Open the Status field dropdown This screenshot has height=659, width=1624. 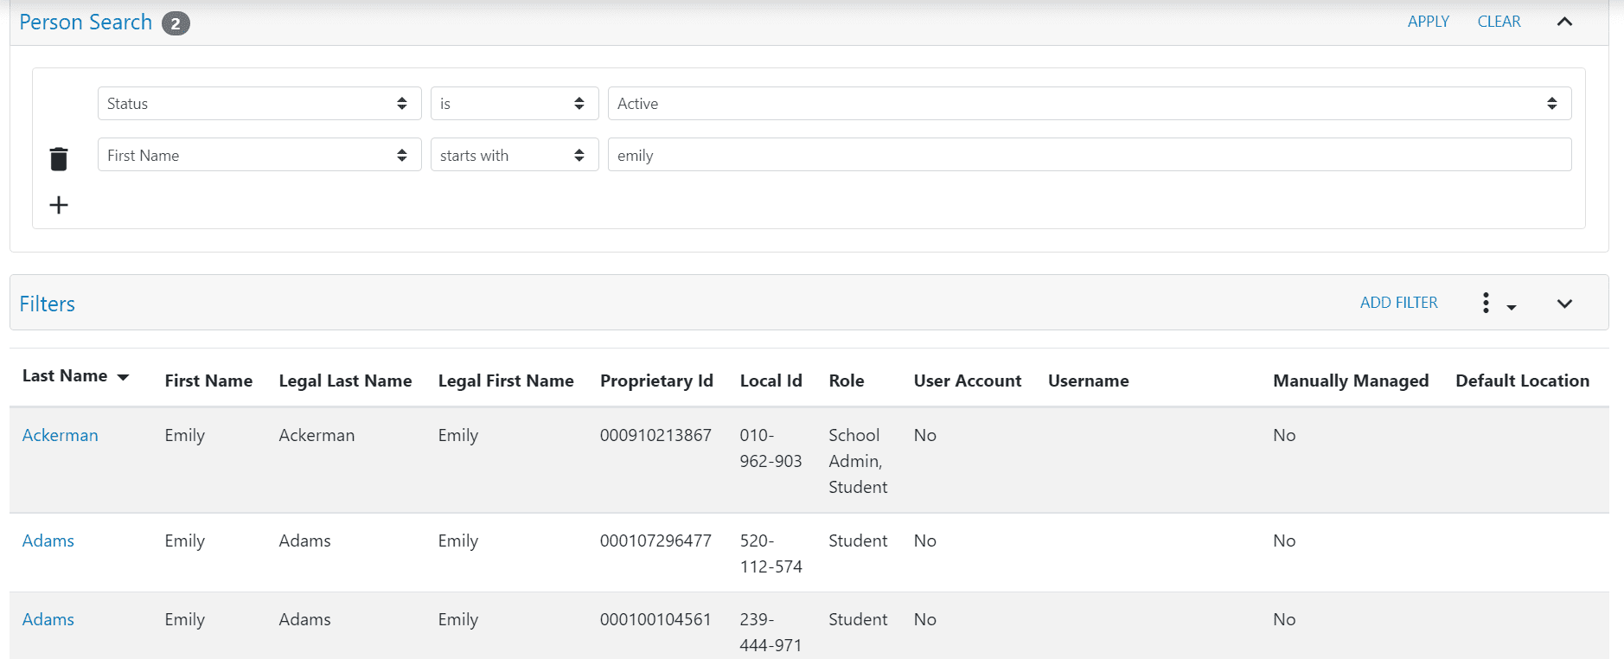pyautogui.click(x=259, y=104)
